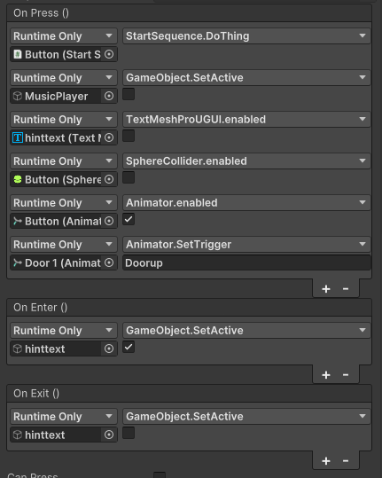Remove the selected On Enter listener
This screenshot has width=382, height=478.
[x=346, y=374]
